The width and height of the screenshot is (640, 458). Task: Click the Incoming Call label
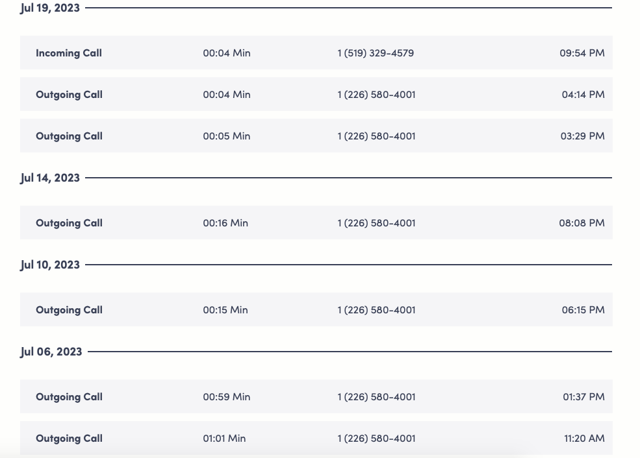68,53
